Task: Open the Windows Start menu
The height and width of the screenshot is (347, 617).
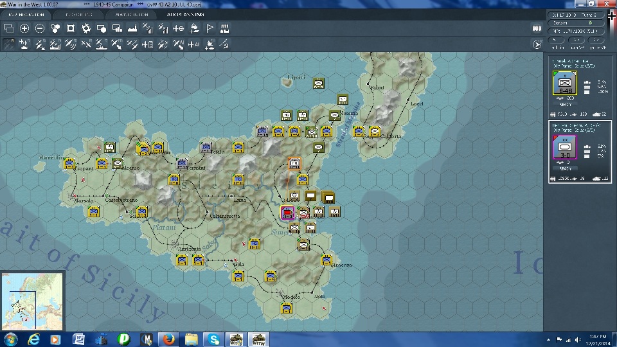Action: tap(11, 339)
